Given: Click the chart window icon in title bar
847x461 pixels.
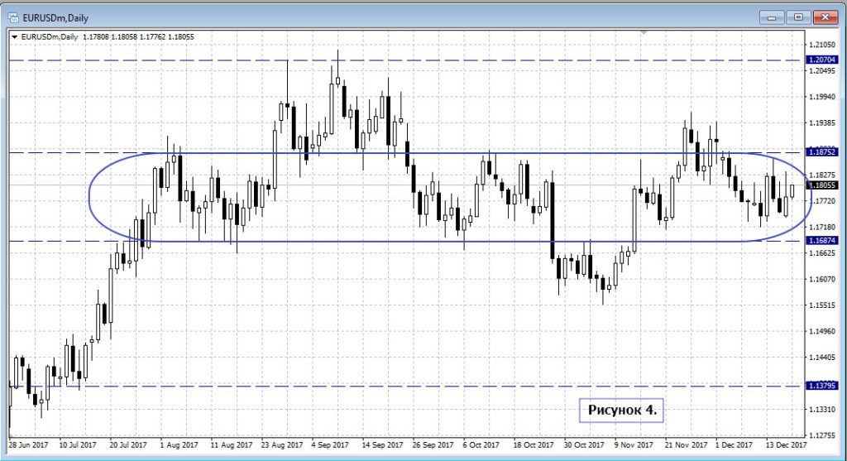Looking at the screenshot, I should coord(13,16).
